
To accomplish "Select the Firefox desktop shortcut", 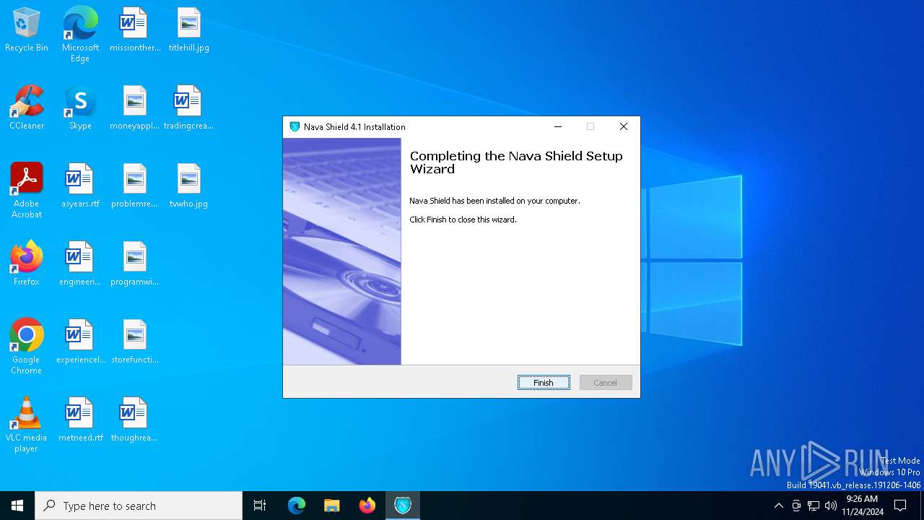I will (x=27, y=264).
